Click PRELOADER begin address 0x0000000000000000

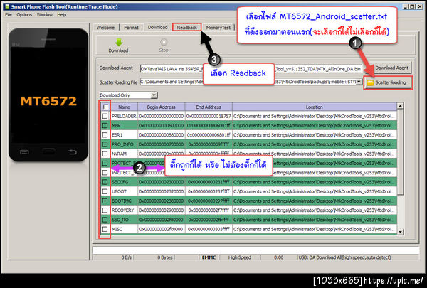(x=162, y=116)
